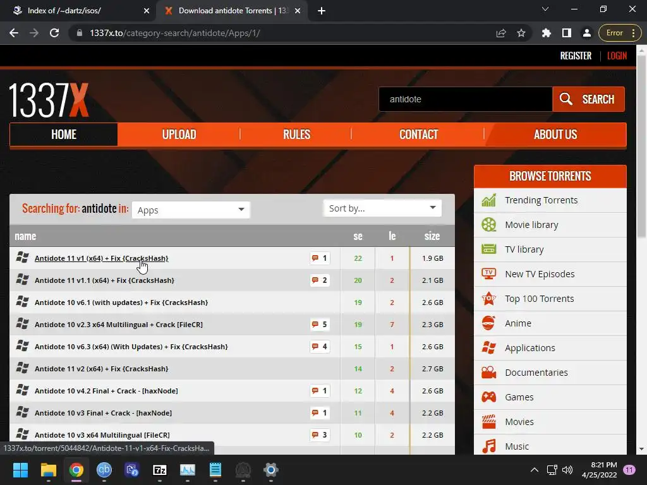The height and width of the screenshot is (485, 647).
Task: Click Windows category icon beside Antidote 11 v1
Action: [x=22, y=258]
